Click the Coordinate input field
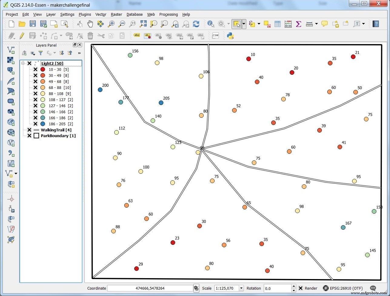This screenshot has width=390, height=296. tap(150, 288)
